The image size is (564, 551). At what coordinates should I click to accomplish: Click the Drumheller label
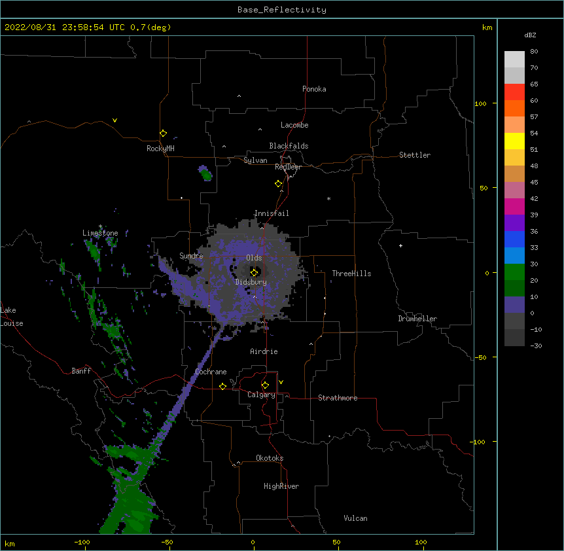(x=417, y=319)
